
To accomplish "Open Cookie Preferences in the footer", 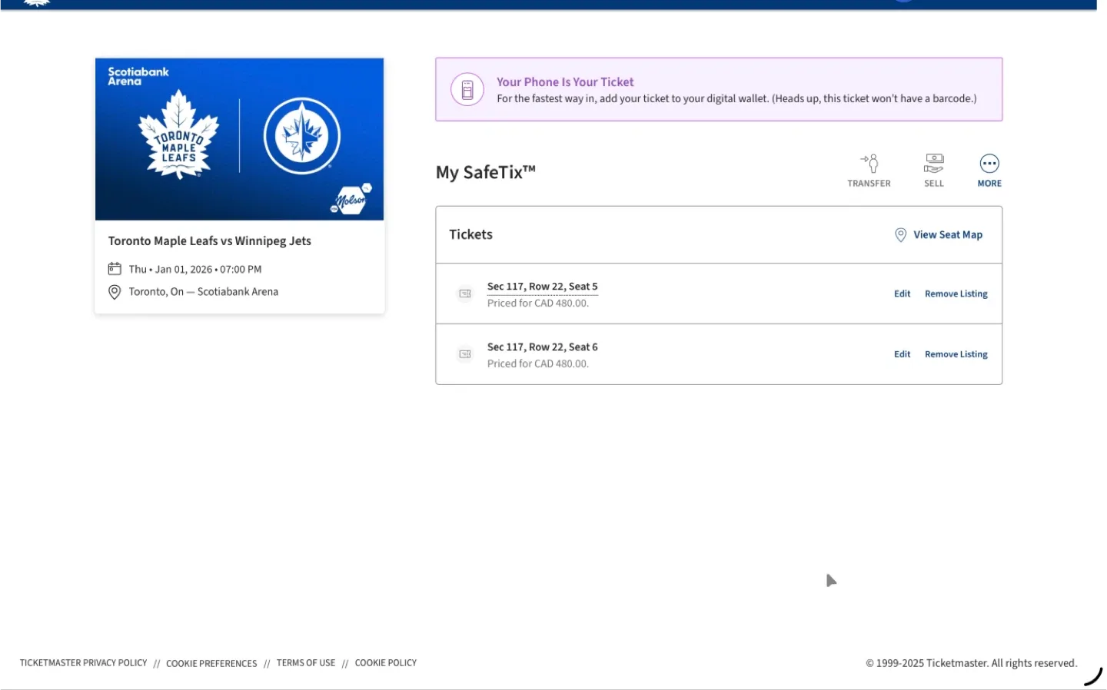I will (x=211, y=664).
